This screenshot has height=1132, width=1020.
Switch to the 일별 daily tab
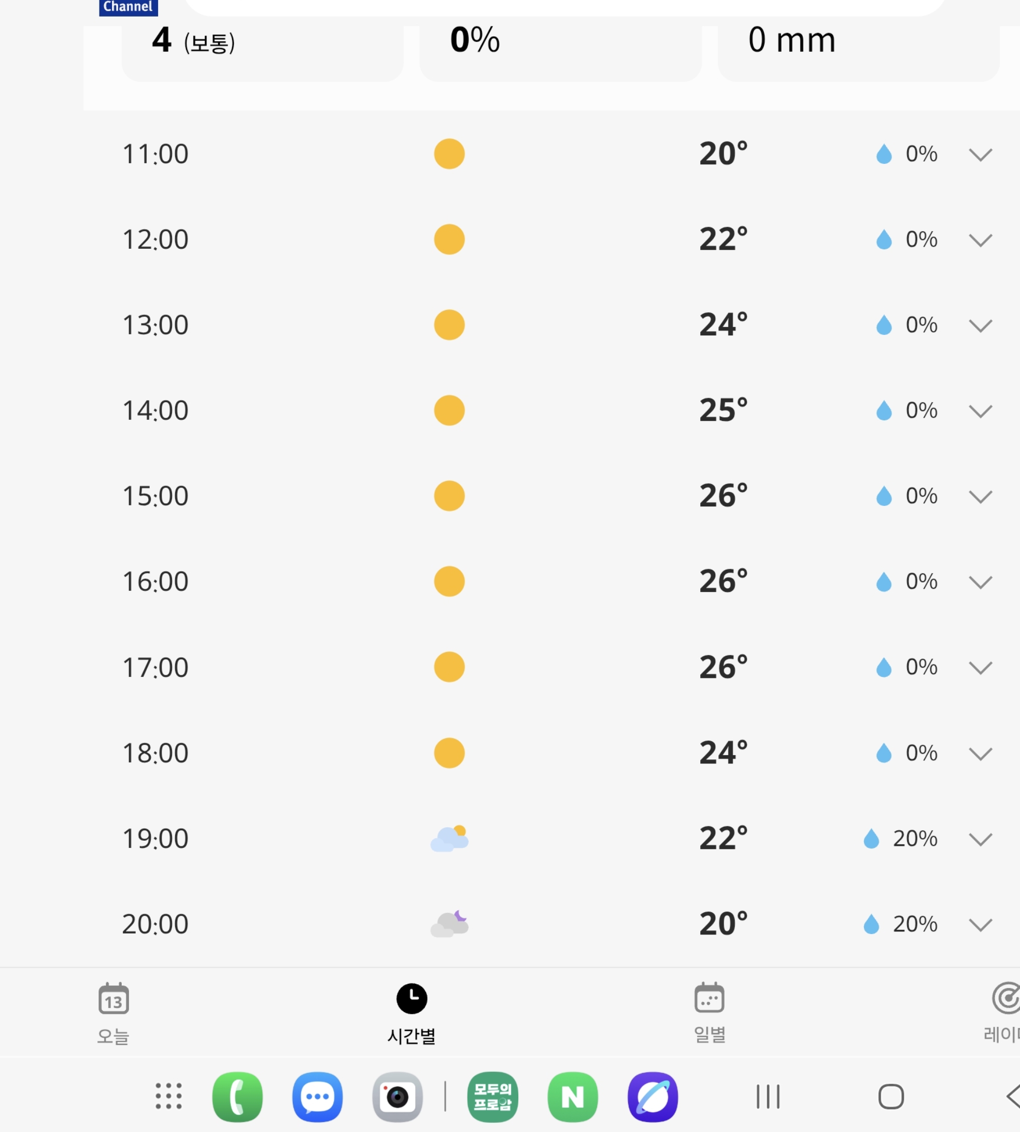coord(710,1013)
